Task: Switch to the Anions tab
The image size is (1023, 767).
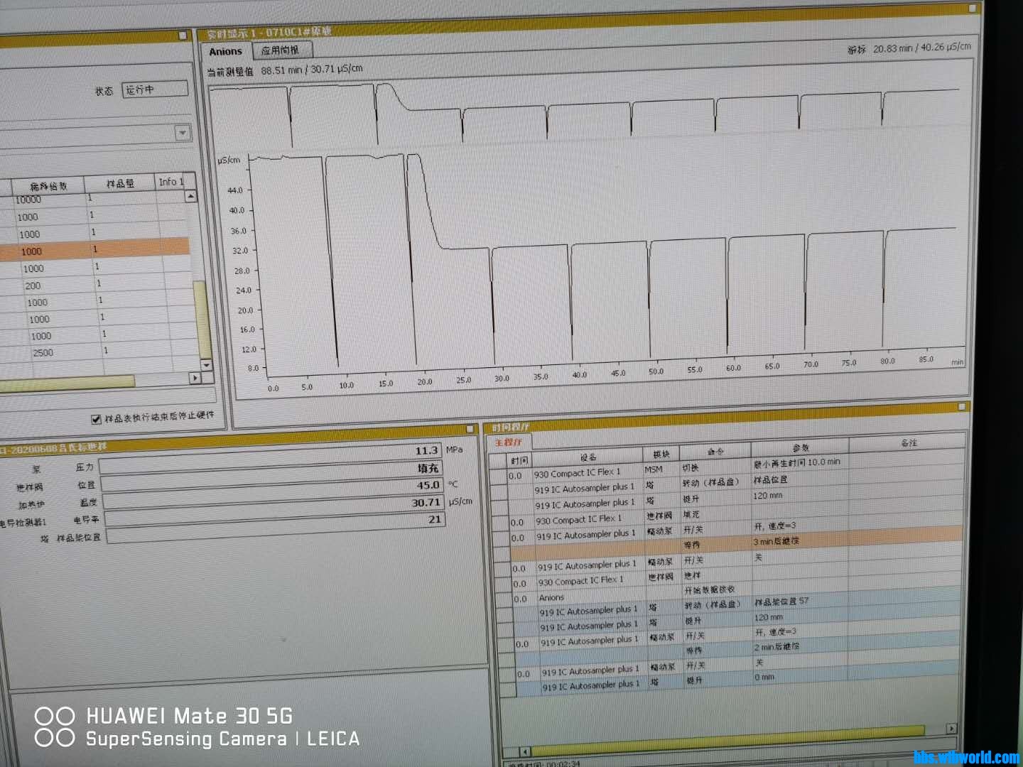Action: [x=225, y=51]
